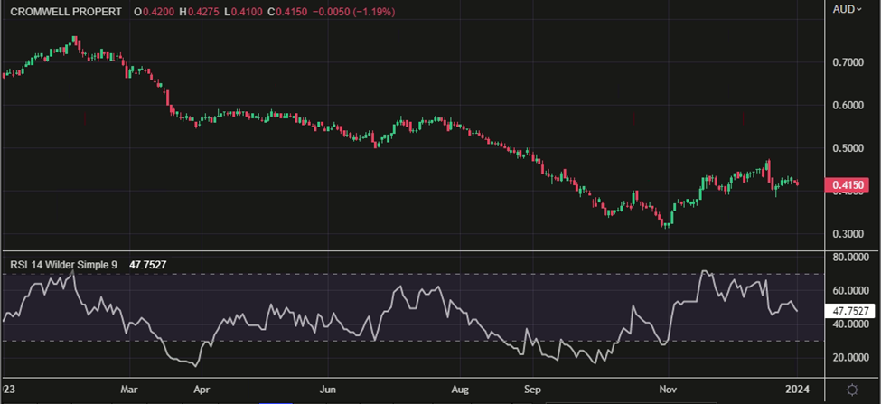This screenshot has width=881, height=404.
Task: Open the AUD currency dropdown
Action: 848,9
